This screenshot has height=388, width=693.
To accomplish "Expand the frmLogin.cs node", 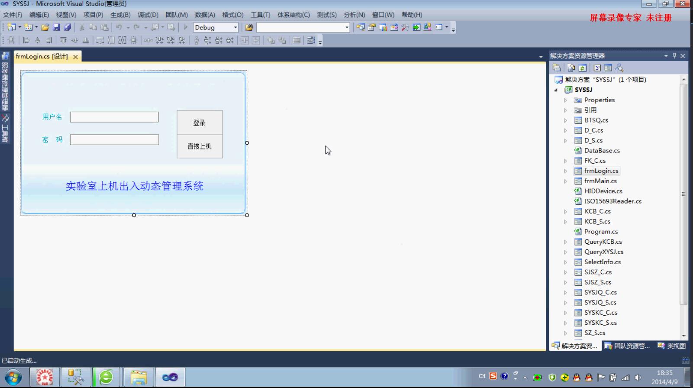I will (565, 171).
